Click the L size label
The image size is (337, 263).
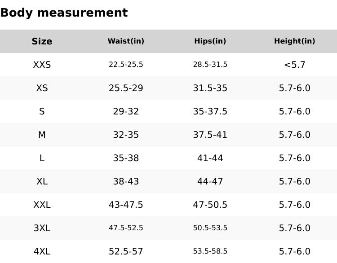[42, 158]
